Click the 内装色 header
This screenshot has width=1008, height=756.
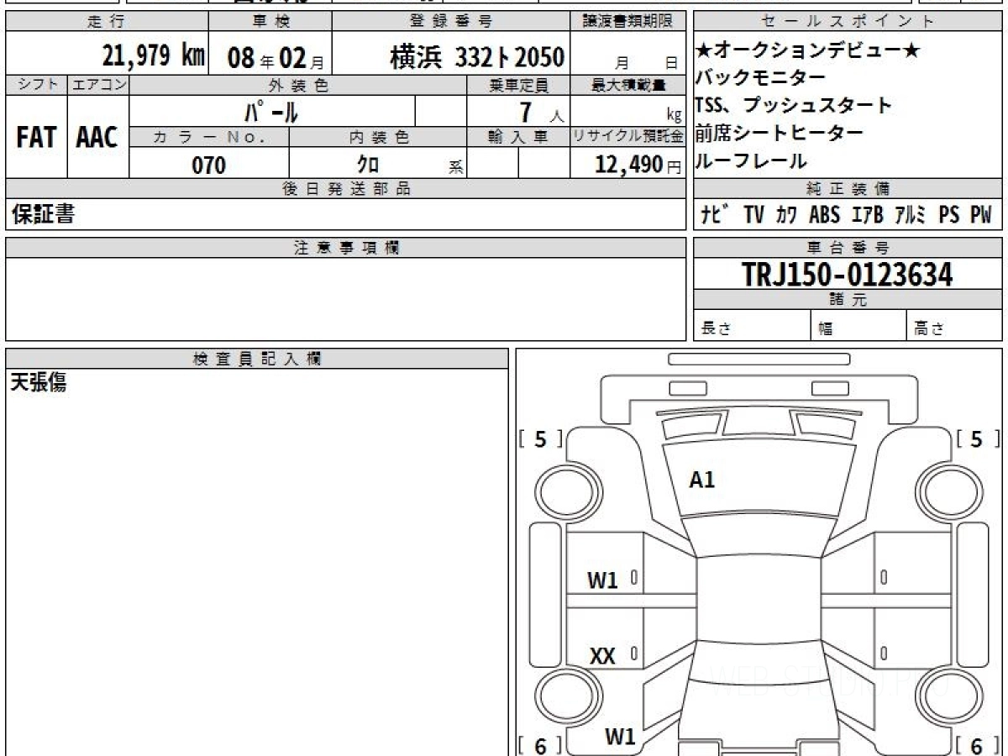[x=378, y=138]
